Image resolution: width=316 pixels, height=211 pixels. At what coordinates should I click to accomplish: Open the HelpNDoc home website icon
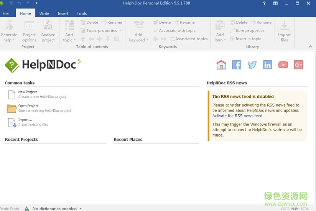click(x=221, y=65)
